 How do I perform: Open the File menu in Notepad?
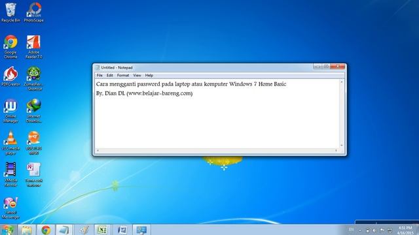100,76
